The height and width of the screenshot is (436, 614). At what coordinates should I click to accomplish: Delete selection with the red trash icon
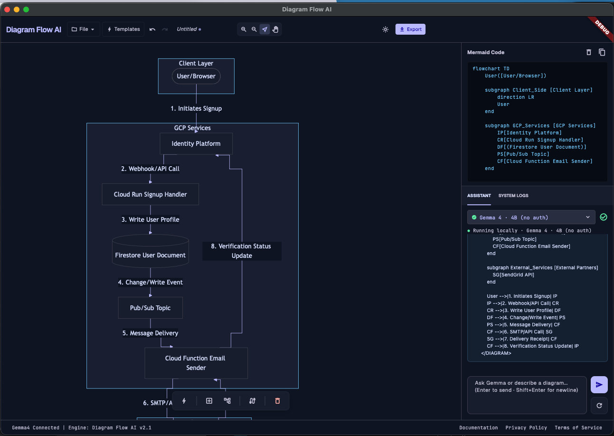[x=277, y=401]
